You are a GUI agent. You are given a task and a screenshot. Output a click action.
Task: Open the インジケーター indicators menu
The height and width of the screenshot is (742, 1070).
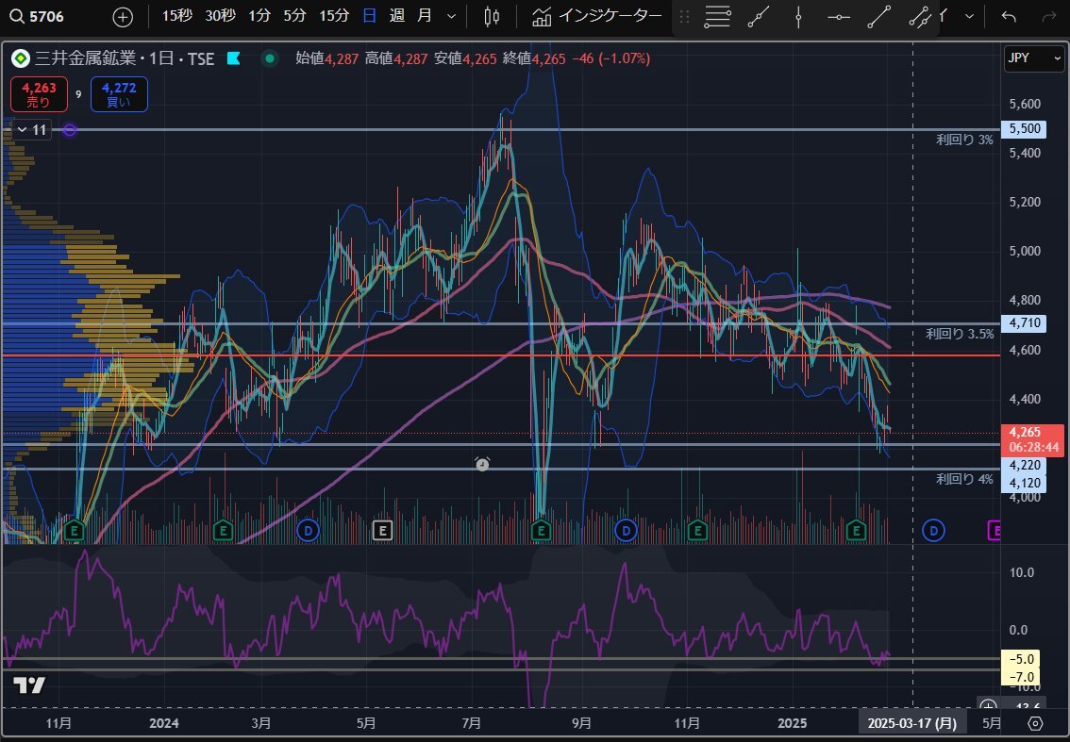pos(596,17)
